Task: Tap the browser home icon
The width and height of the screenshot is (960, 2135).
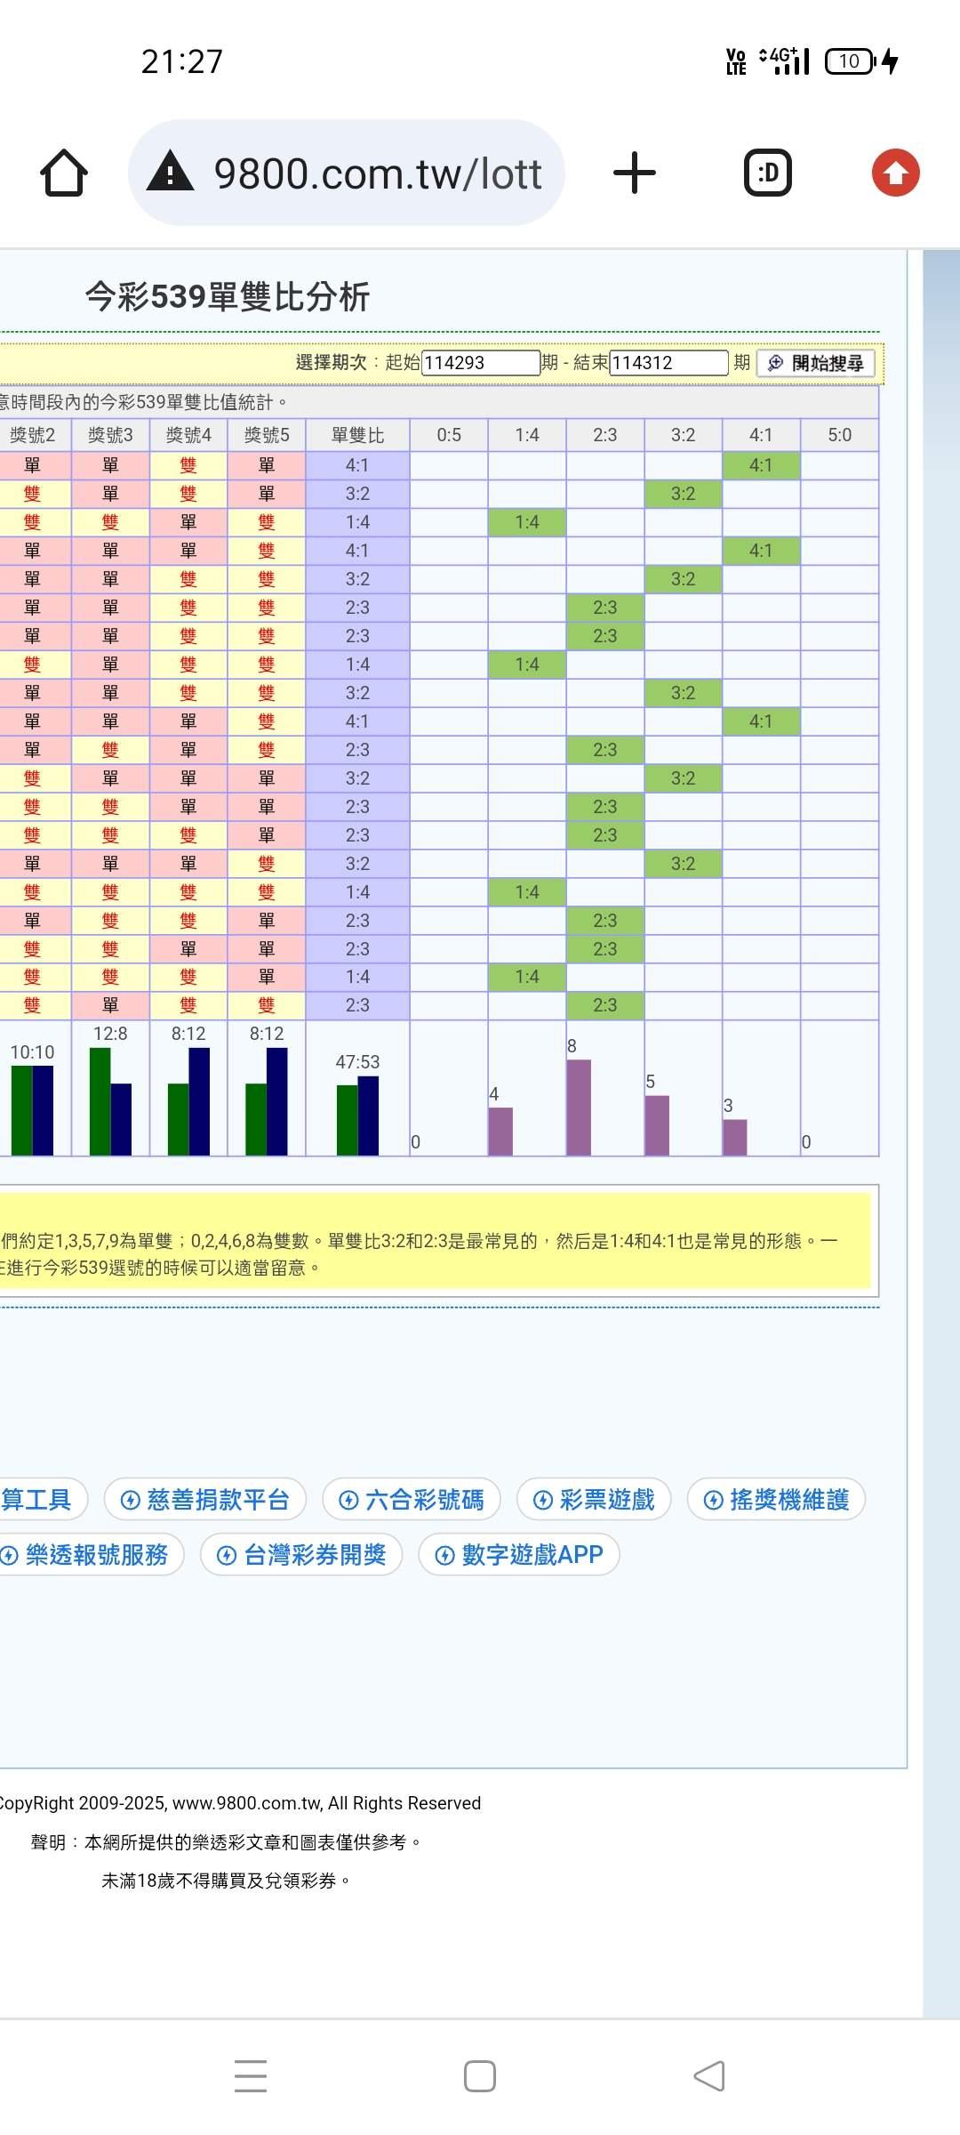Action: coord(64,173)
